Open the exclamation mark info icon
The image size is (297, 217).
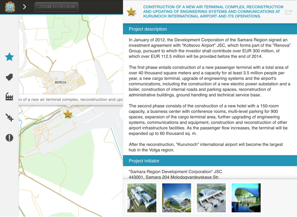click(9, 138)
